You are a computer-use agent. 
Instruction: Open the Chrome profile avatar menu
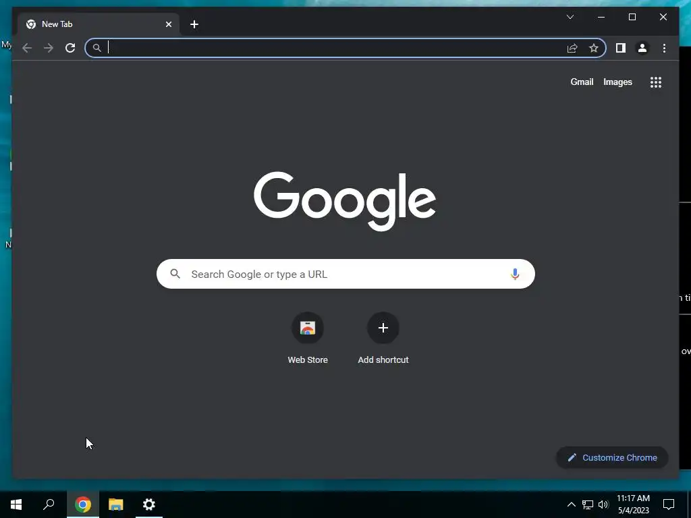642,48
